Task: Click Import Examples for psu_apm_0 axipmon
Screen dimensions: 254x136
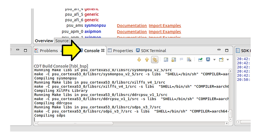Action: (165, 32)
